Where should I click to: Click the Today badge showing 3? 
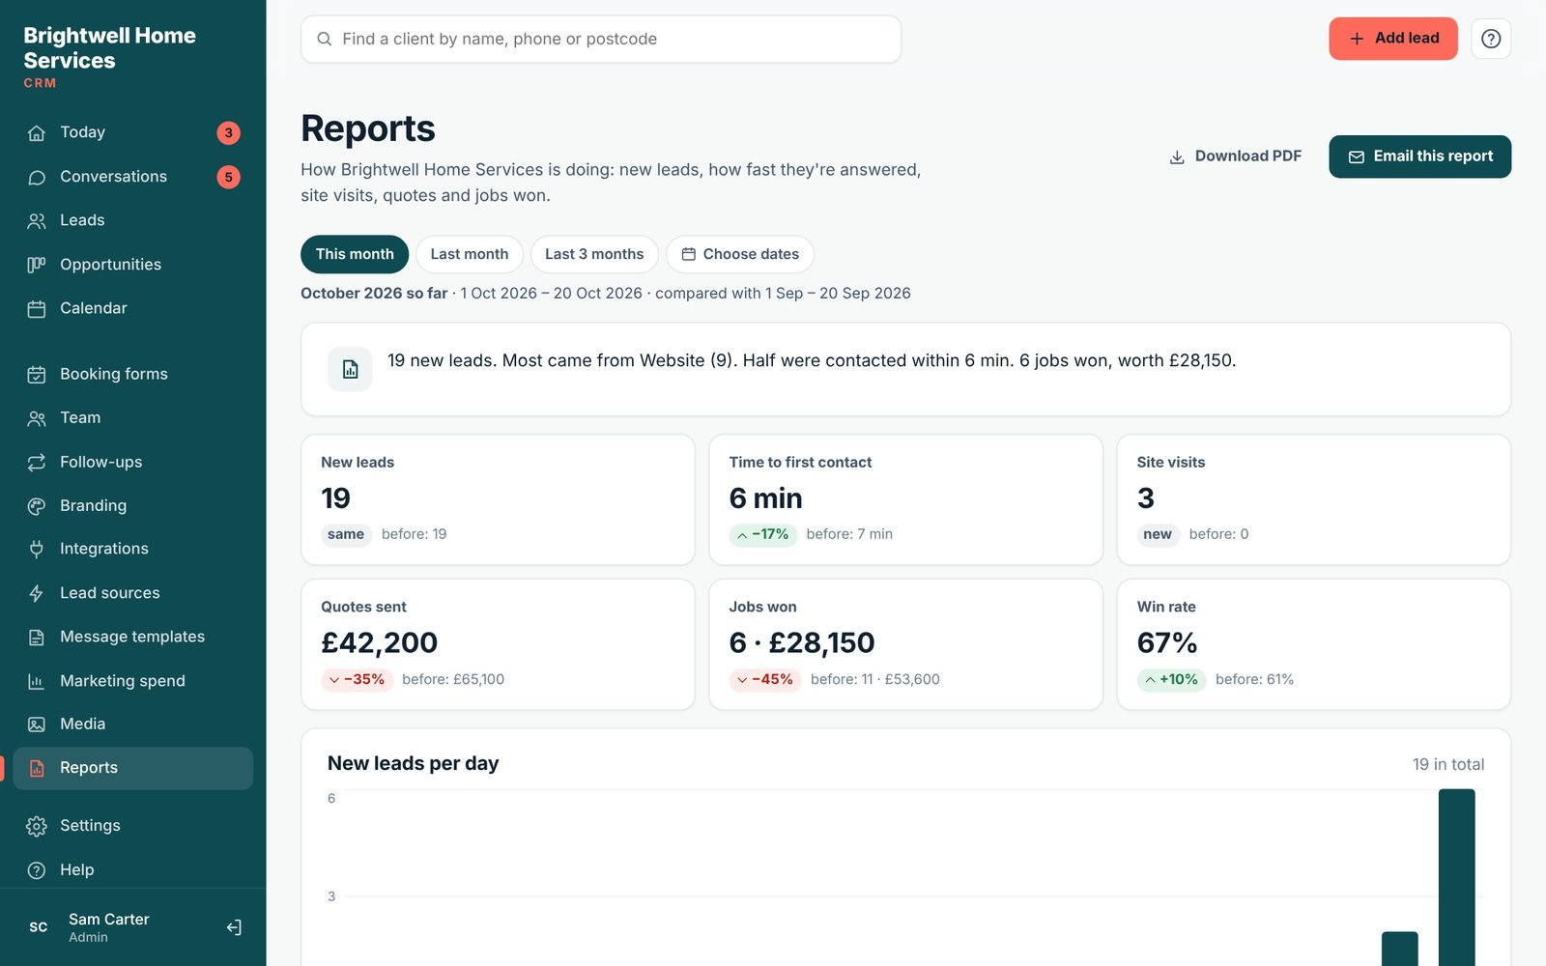[x=228, y=132]
